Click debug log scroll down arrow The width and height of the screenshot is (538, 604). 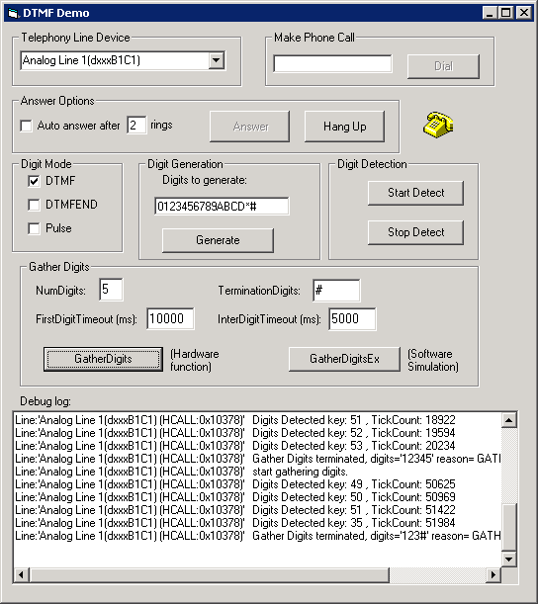pyautogui.click(x=508, y=559)
